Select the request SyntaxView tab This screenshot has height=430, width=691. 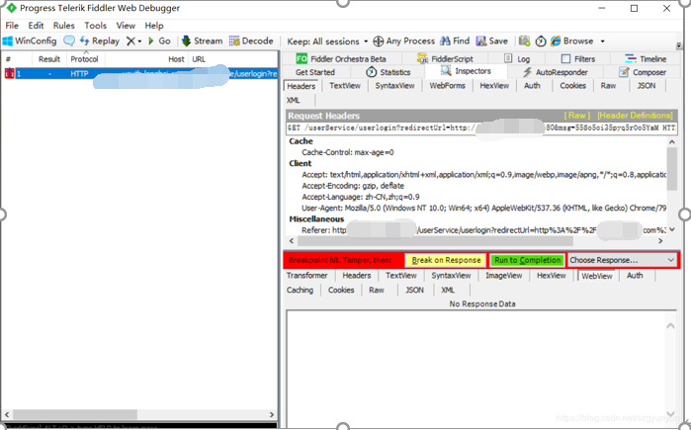click(394, 86)
